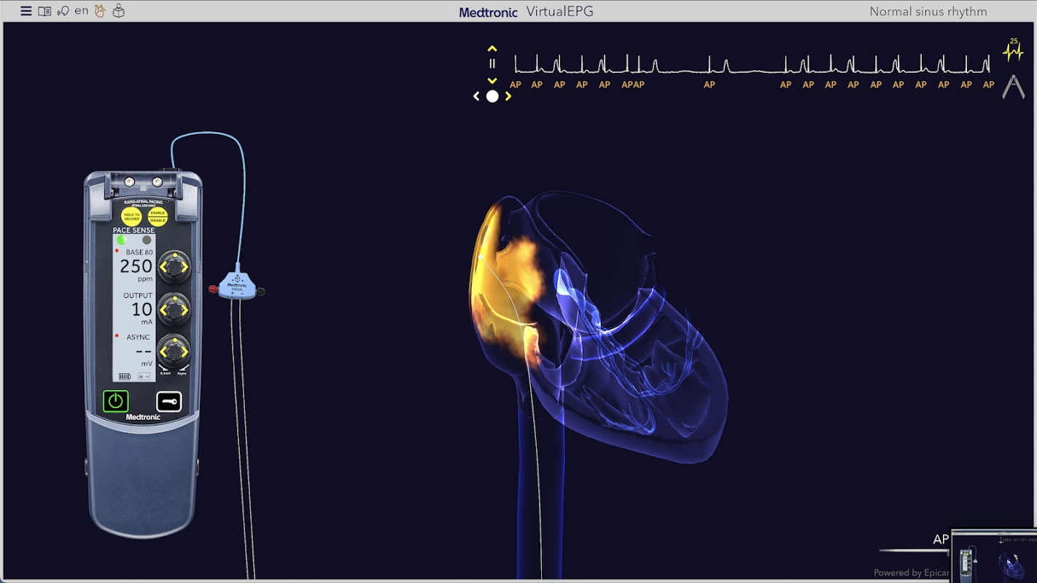Click the right yellow arrow beside white dot

coord(508,96)
